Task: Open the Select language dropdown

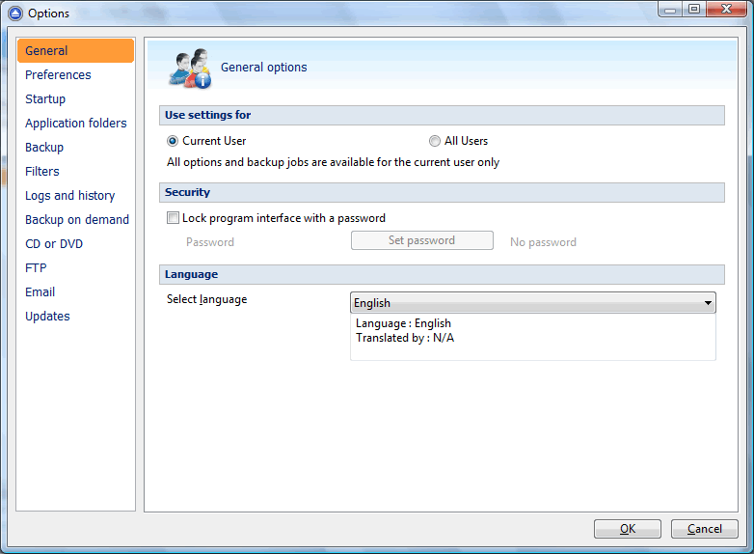Action: coord(533,303)
